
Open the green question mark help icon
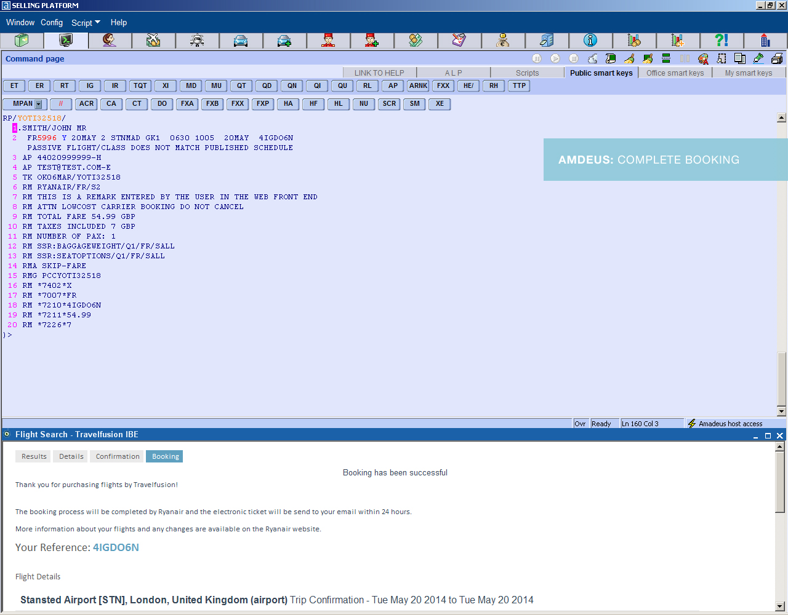(x=722, y=41)
